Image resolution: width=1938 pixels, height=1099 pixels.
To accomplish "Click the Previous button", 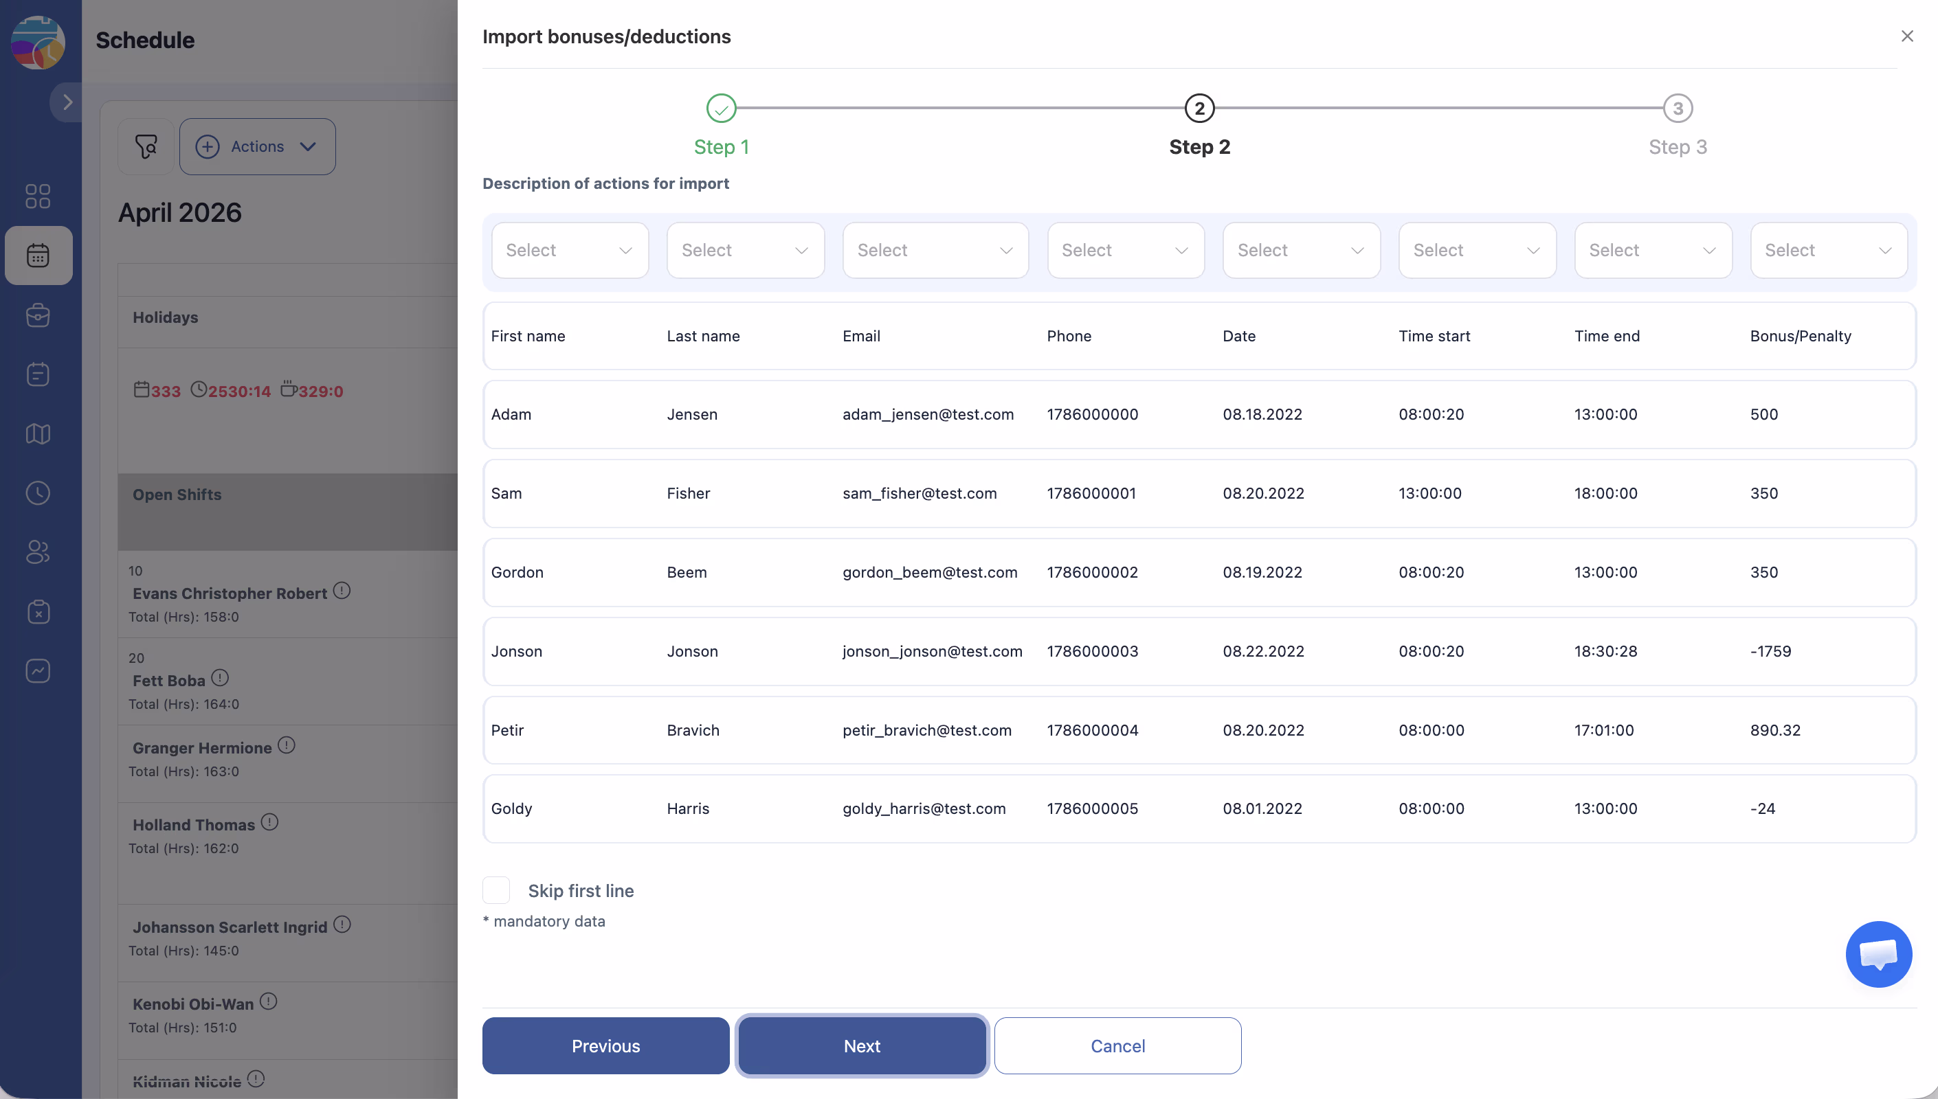I will pyautogui.click(x=605, y=1046).
